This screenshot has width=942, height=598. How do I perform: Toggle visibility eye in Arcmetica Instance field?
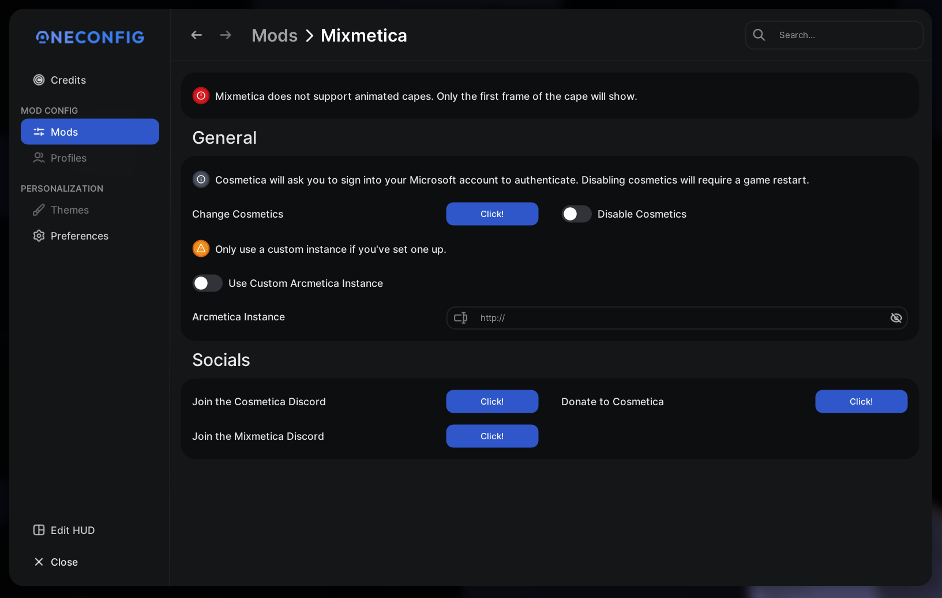pos(896,318)
